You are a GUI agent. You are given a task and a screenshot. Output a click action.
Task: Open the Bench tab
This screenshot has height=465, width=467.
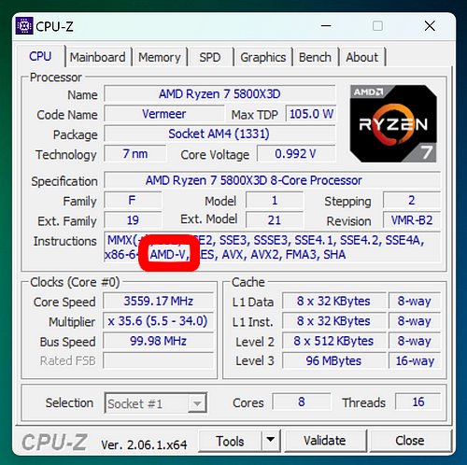click(315, 57)
